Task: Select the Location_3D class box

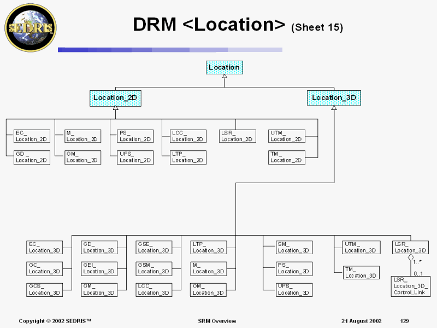Action: point(334,98)
